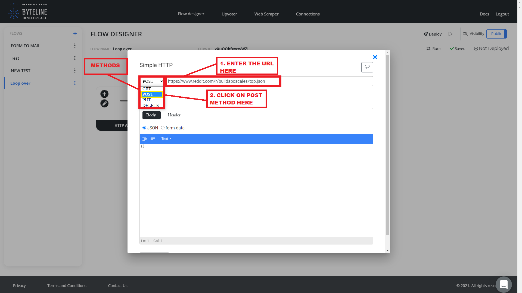Viewport: 522px width, 293px height.
Task: Click the Logout link
Action: tap(502, 14)
